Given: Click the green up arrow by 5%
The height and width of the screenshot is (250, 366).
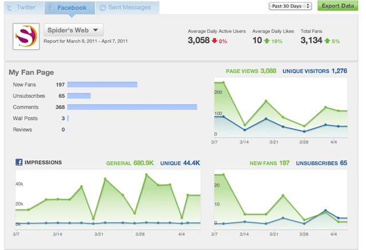Looking at the screenshot, I should coord(327,41).
